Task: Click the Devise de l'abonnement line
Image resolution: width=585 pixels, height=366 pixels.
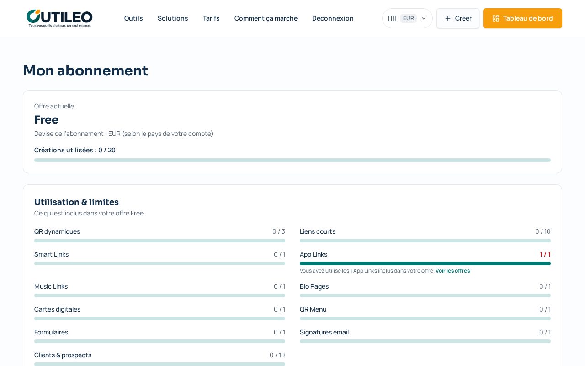Action: pos(123,134)
